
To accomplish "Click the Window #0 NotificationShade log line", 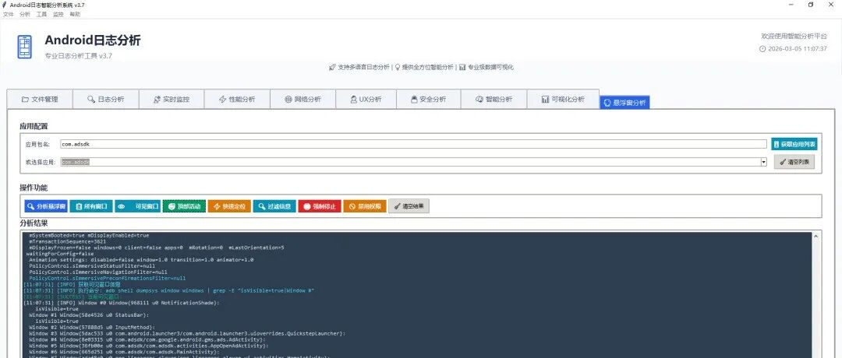I will (122, 303).
